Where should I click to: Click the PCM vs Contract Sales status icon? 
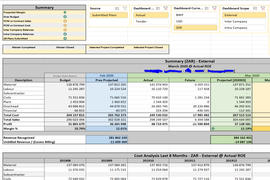[64, 21]
